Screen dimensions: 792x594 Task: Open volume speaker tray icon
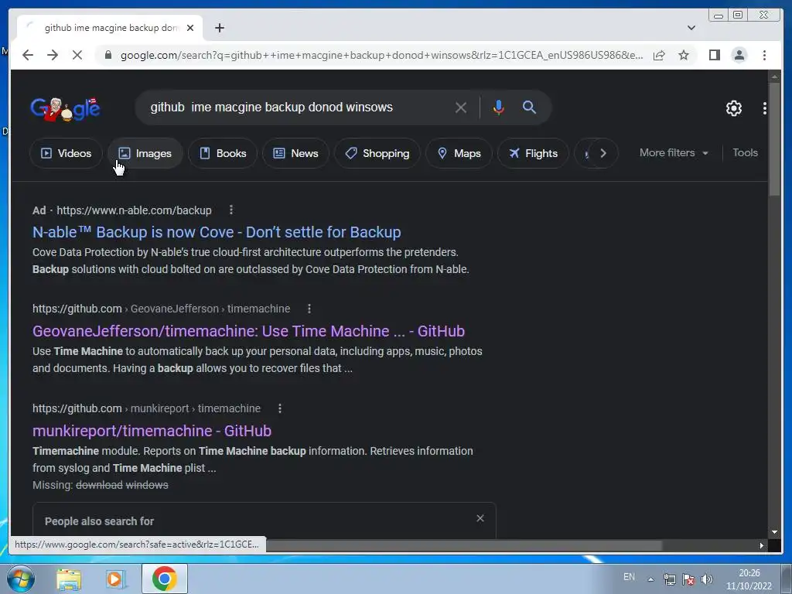pyautogui.click(x=707, y=579)
